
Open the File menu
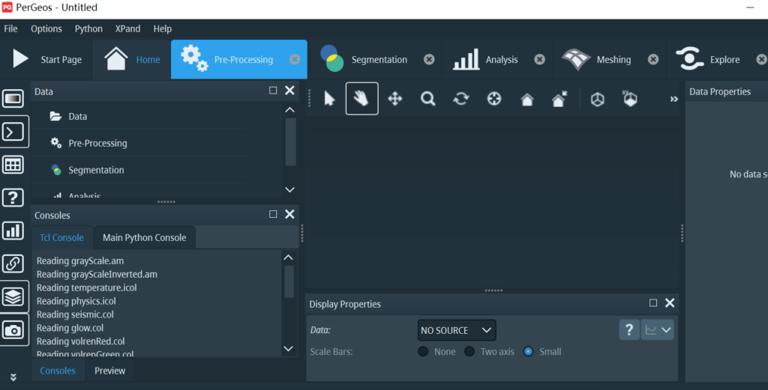tap(10, 29)
